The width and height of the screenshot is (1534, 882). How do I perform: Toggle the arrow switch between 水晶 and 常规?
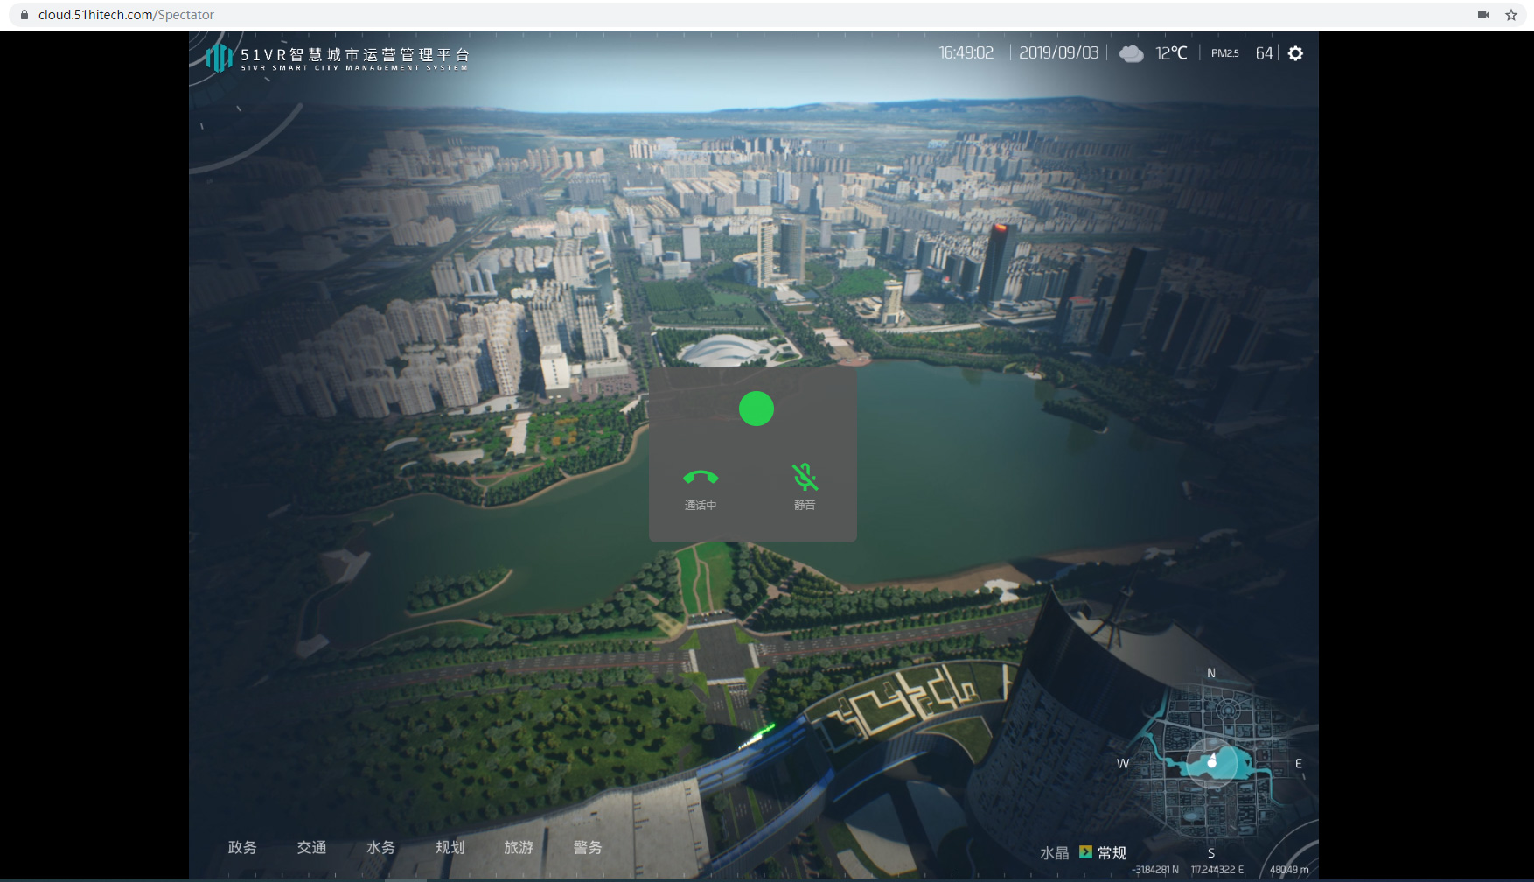point(1085,851)
